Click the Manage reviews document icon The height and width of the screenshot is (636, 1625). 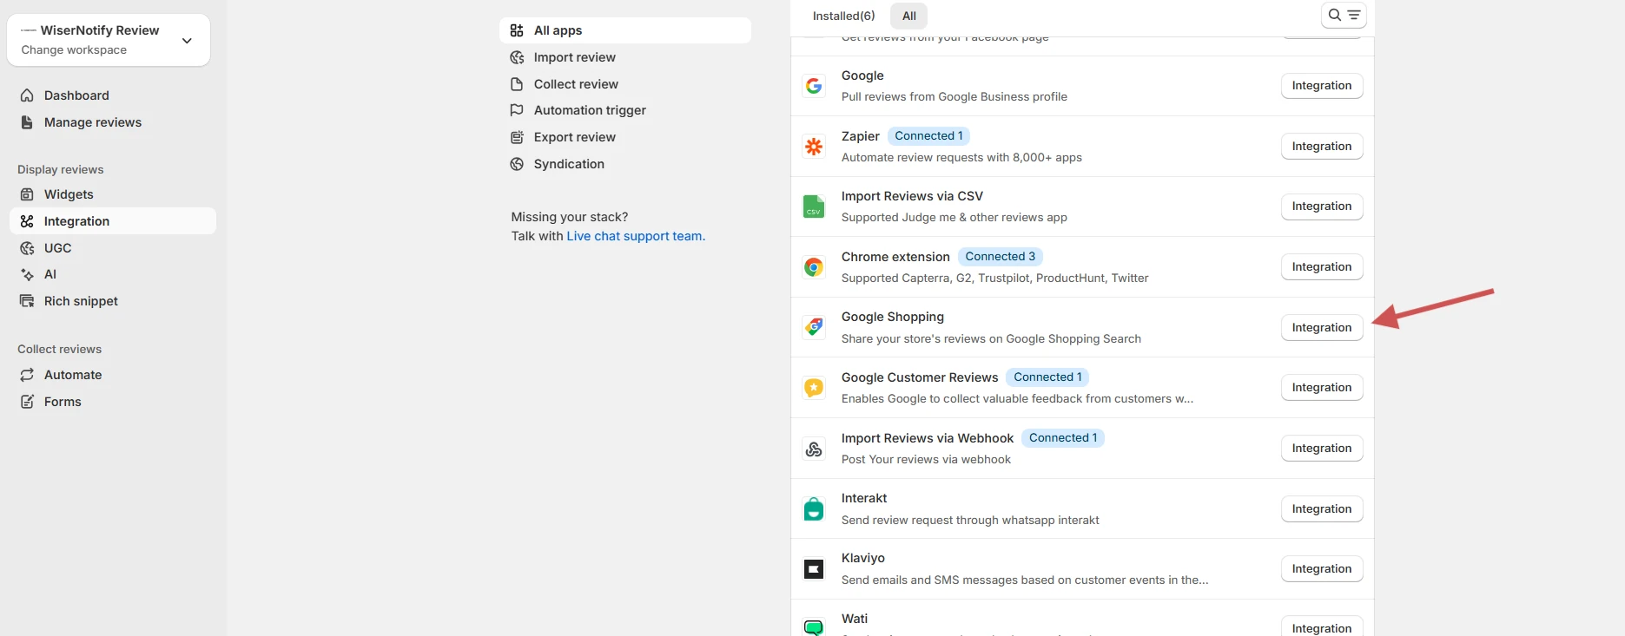27,122
